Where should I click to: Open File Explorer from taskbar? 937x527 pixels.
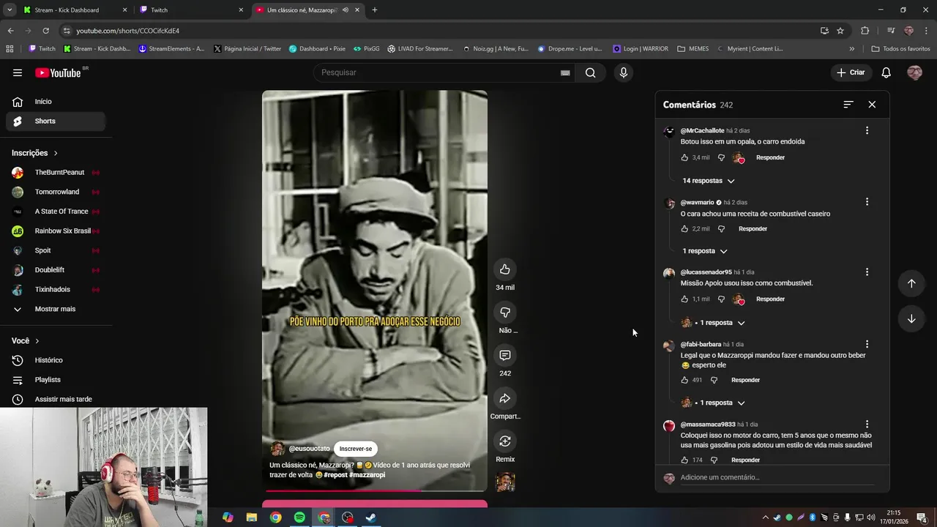coord(252,517)
